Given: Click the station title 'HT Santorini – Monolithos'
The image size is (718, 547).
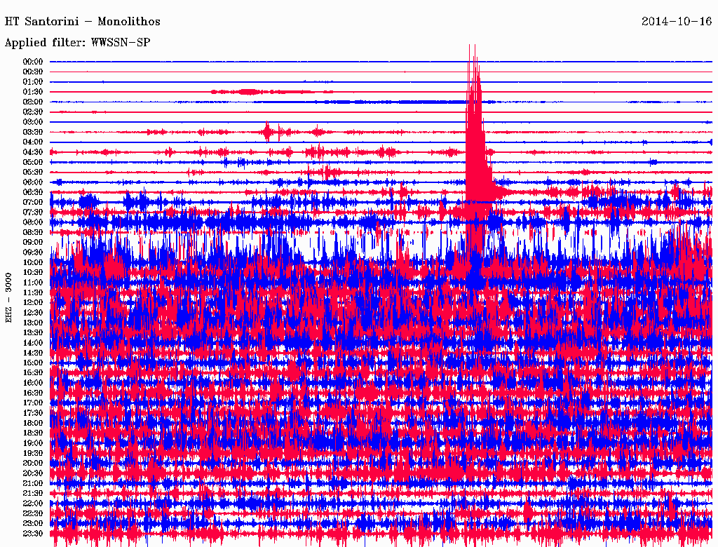Looking at the screenshot, I should pos(83,22).
